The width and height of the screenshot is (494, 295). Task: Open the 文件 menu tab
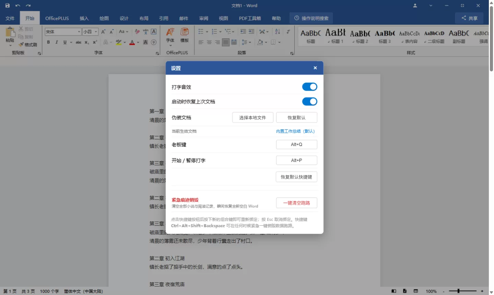(x=10, y=18)
